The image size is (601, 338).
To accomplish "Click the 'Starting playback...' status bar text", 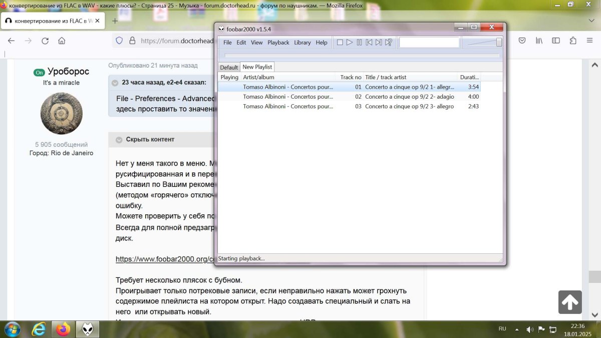I will point(241,258).
